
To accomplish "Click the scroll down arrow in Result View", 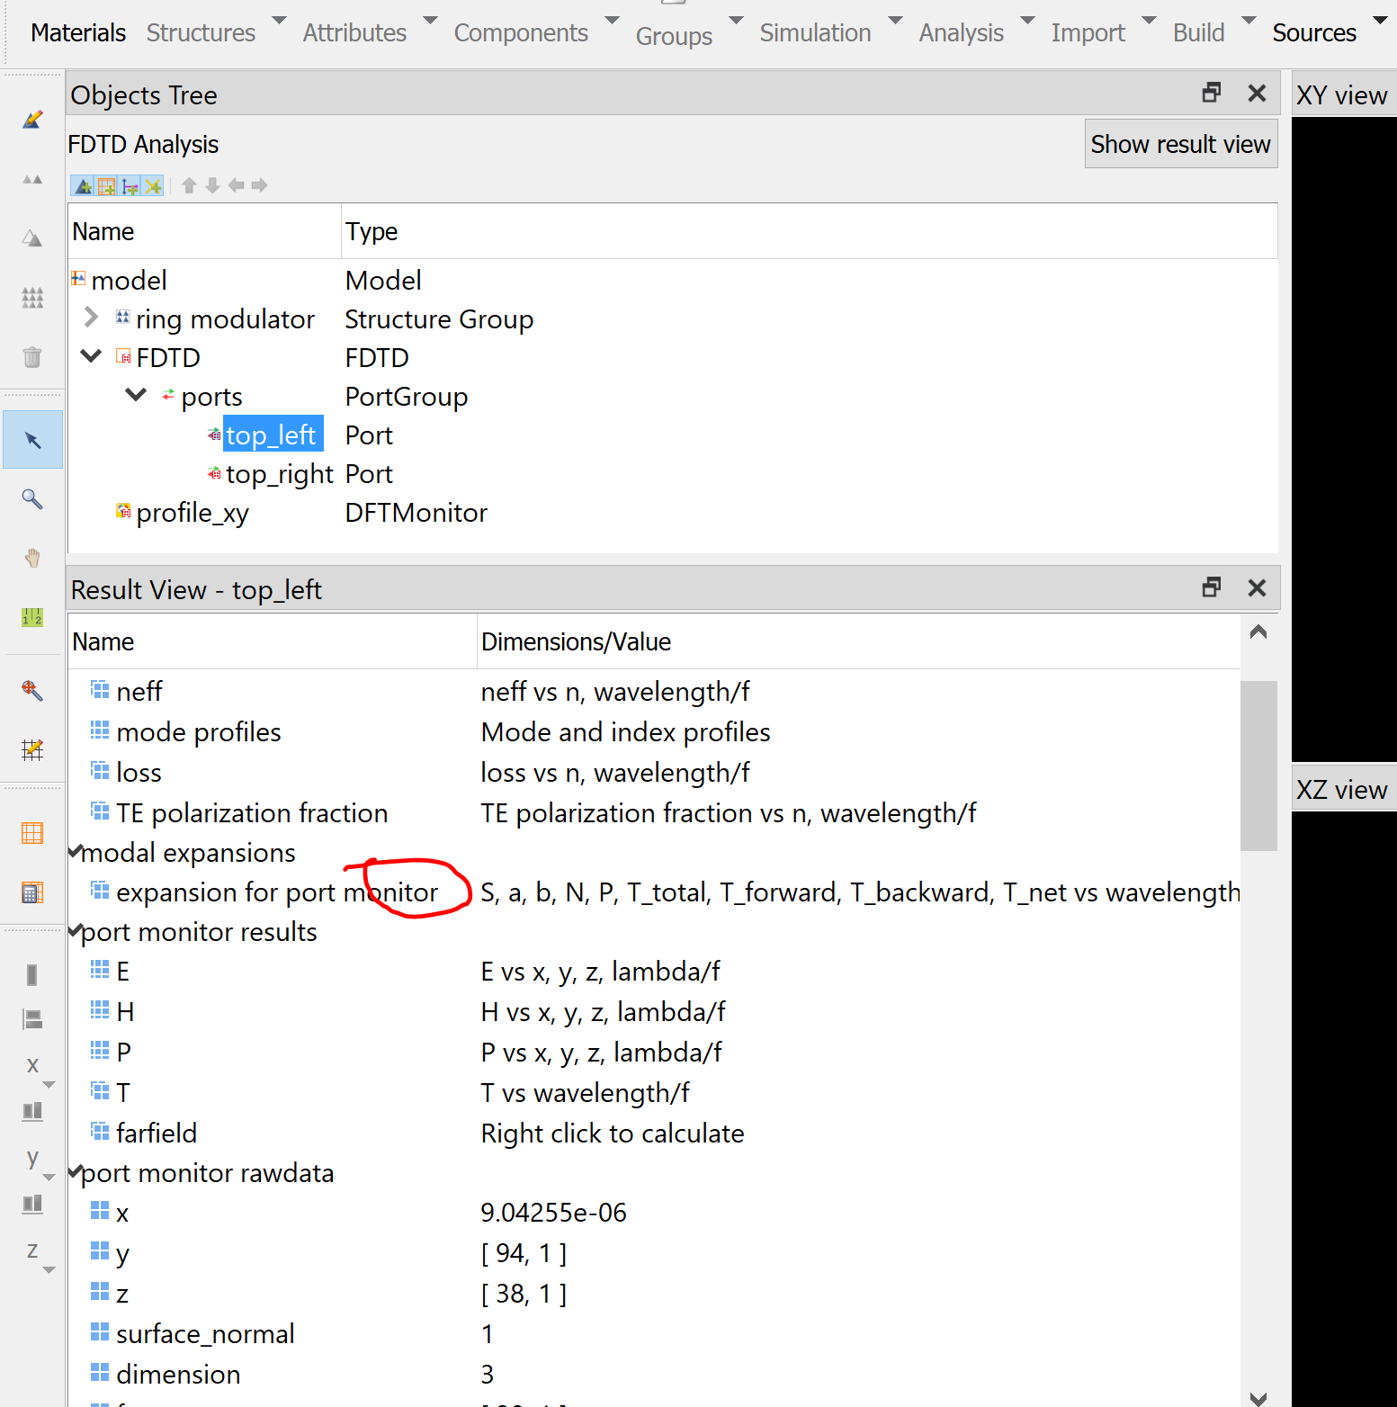I will [x=1258, y=1398].
